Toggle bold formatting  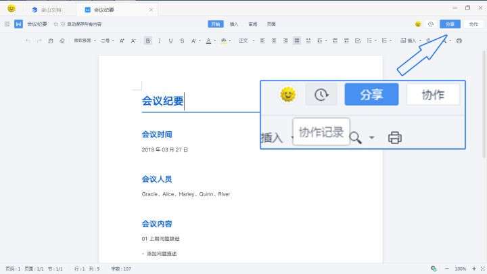pyautogui.click(x=148, y=41)
